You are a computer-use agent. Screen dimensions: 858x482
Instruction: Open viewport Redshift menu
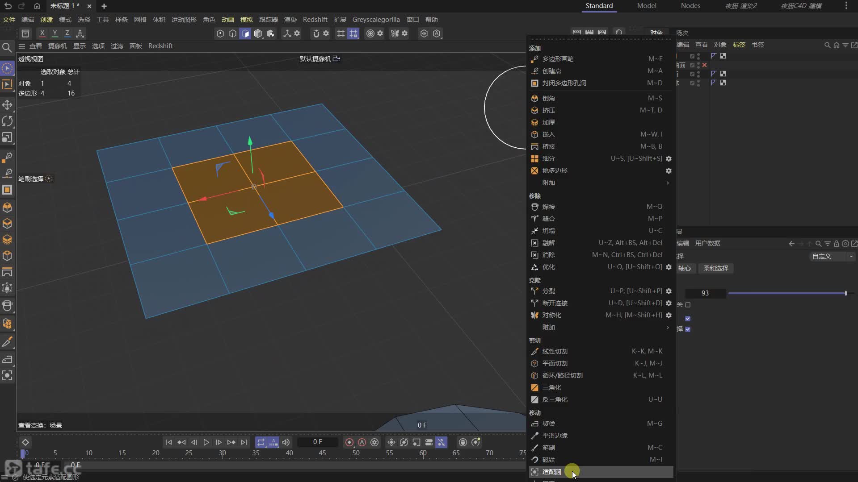160,46
